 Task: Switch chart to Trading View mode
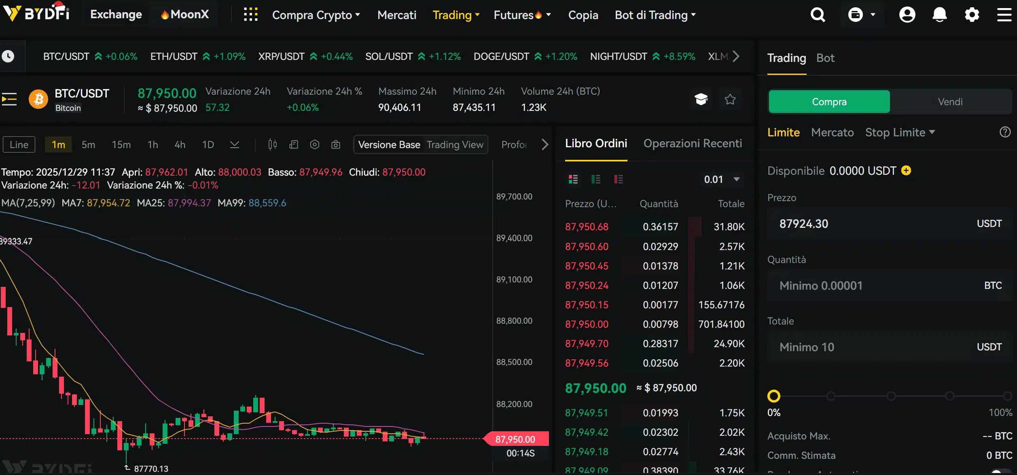pos(455,144)
